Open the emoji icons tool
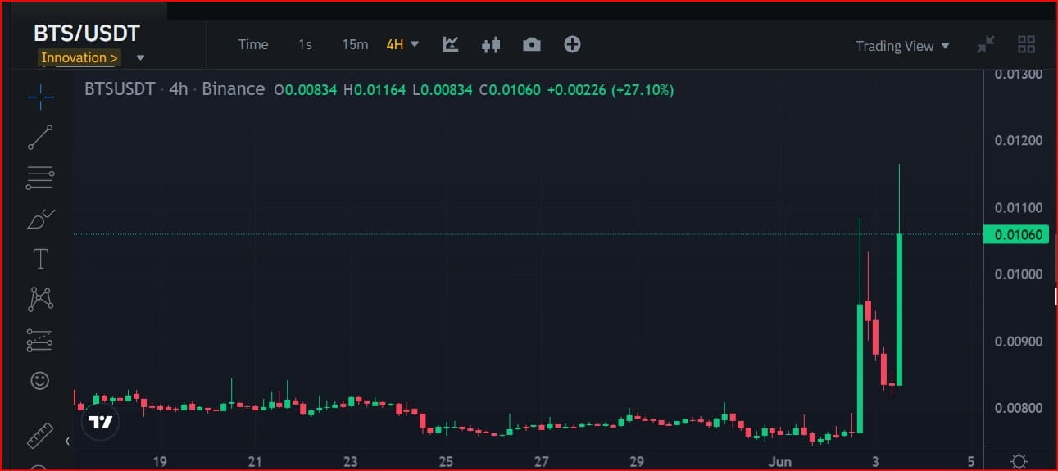This screenshot has height=471, width=1058. click(x=39, y=380)
